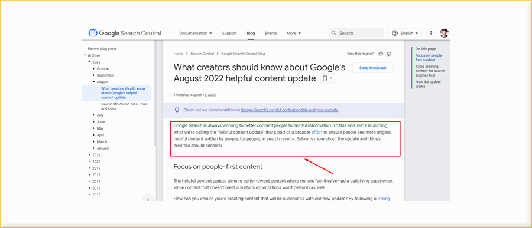Collapse the Archive tree section

coord(85,55)
